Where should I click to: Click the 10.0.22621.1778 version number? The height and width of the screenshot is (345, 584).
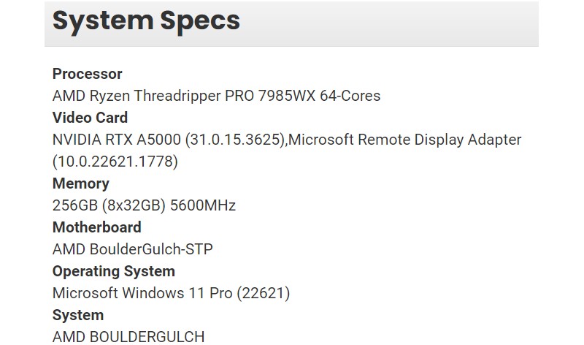coord(115,162)
